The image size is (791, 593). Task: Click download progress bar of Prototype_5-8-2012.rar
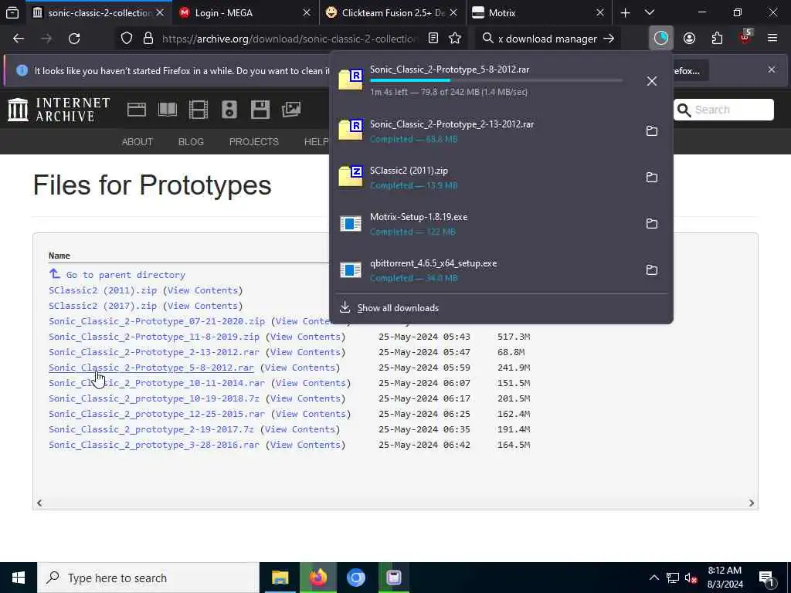[496, 80]
